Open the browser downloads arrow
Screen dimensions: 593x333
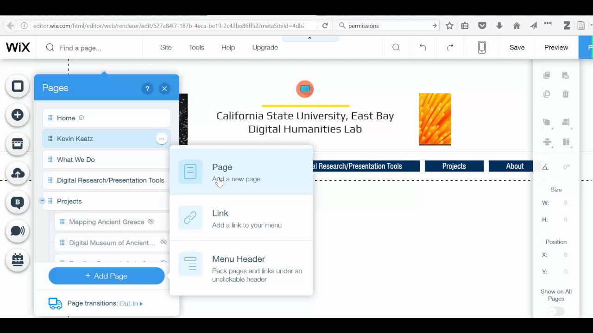pyautogui.click(x=499, y=26)
